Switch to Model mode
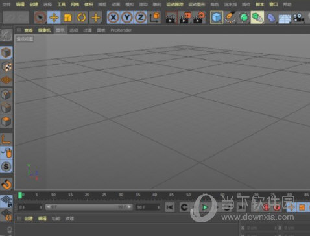 (6, 53)
